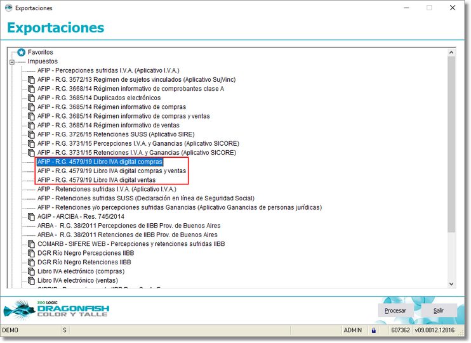This screenshot has width=471, height=343.
Task: Click document icon beside R.G. 3731/15 Retenciones I.V.A. y Ganancias
Action: click(x=31, y=153)
